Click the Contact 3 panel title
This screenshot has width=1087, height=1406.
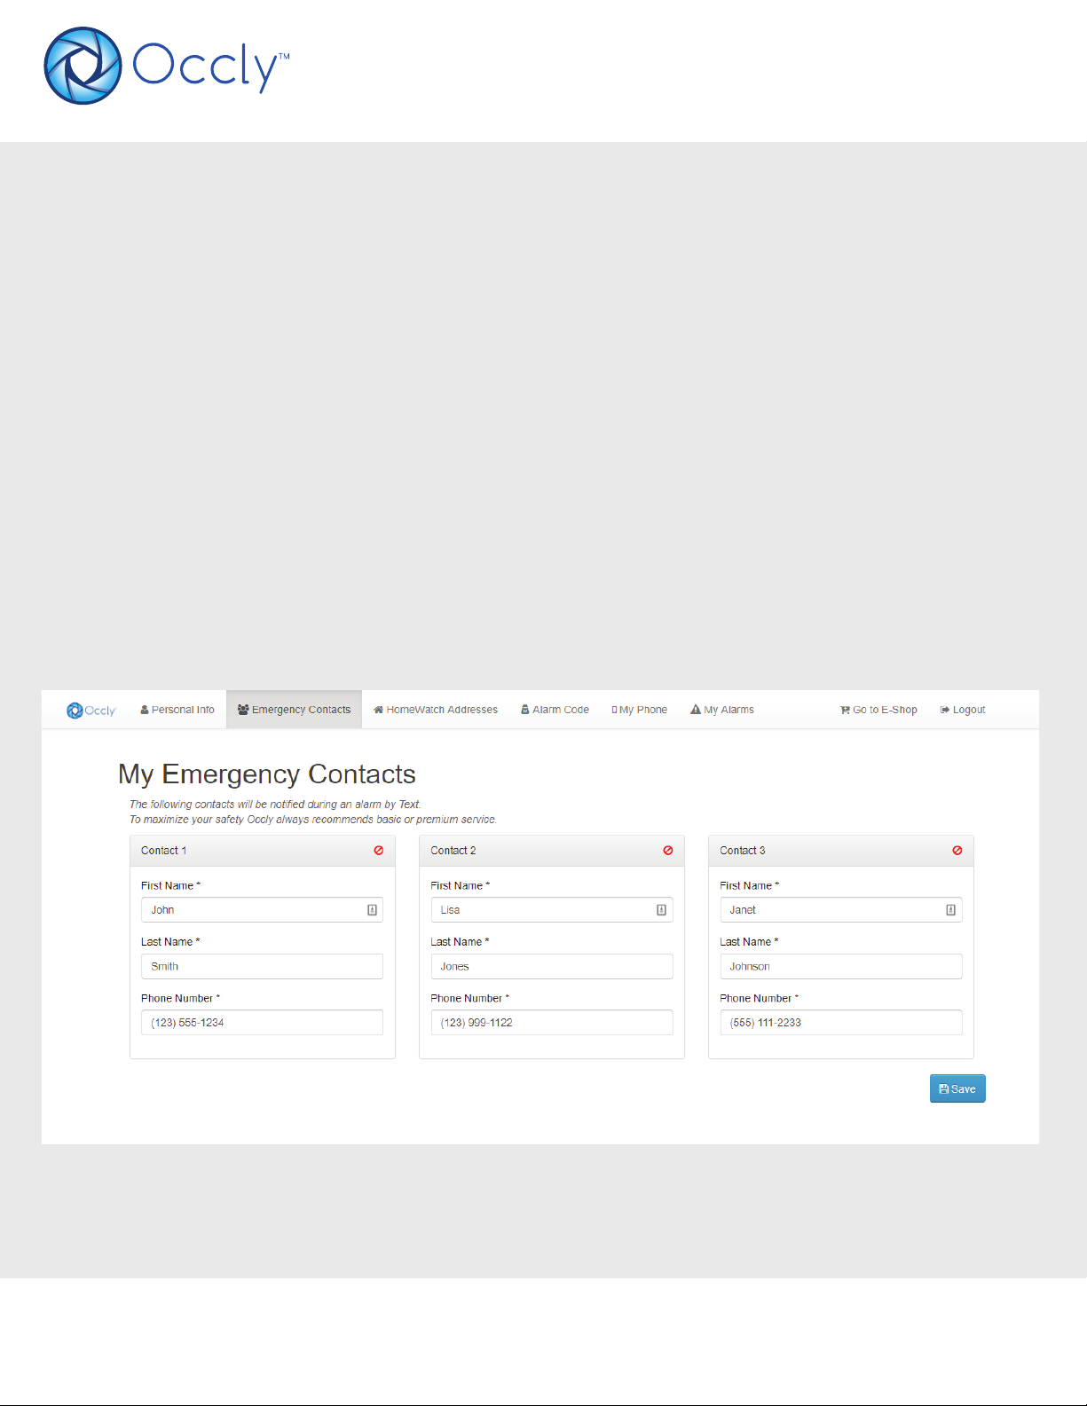(743, 850)
